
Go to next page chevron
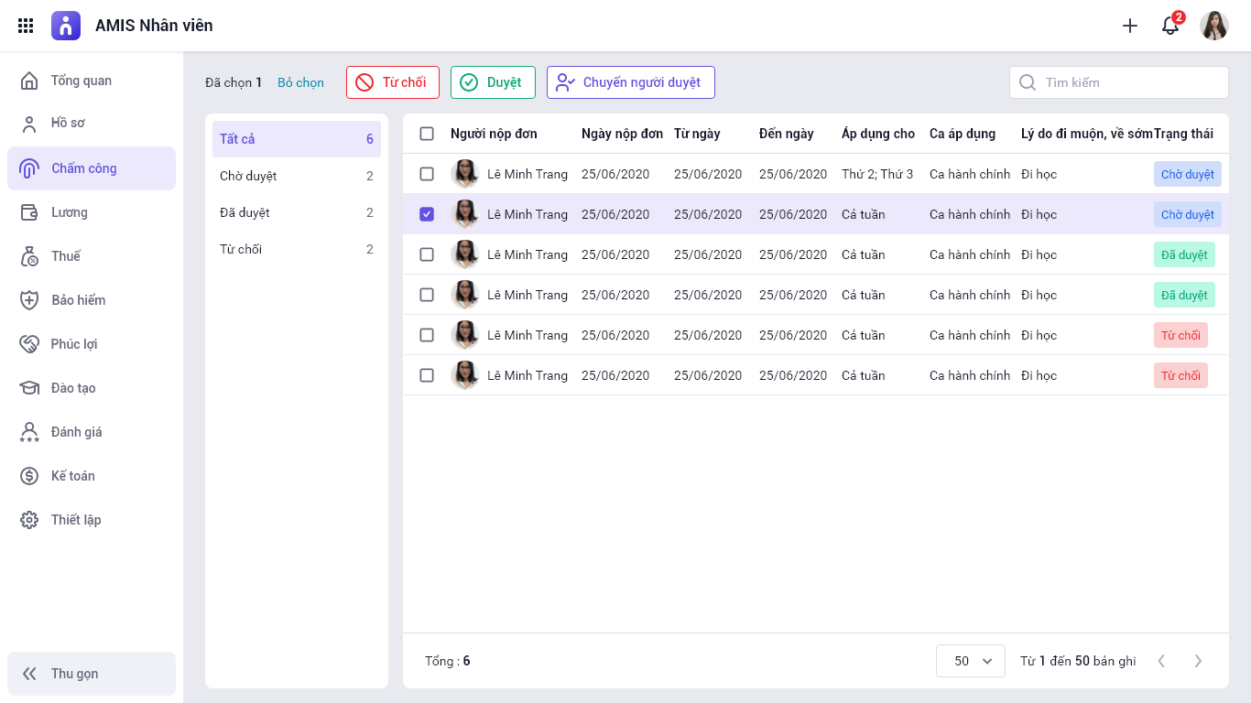click(1198, 661)
